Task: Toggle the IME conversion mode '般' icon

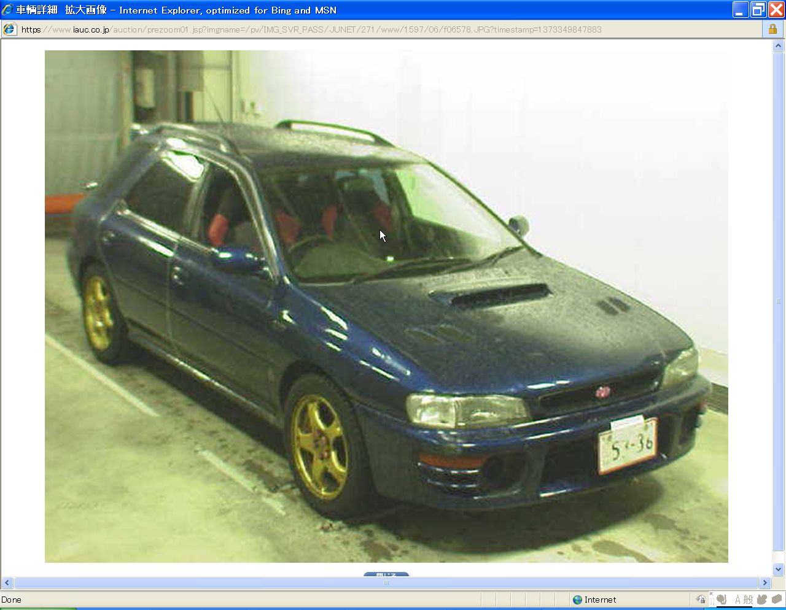Action: (x=748, y=600)
